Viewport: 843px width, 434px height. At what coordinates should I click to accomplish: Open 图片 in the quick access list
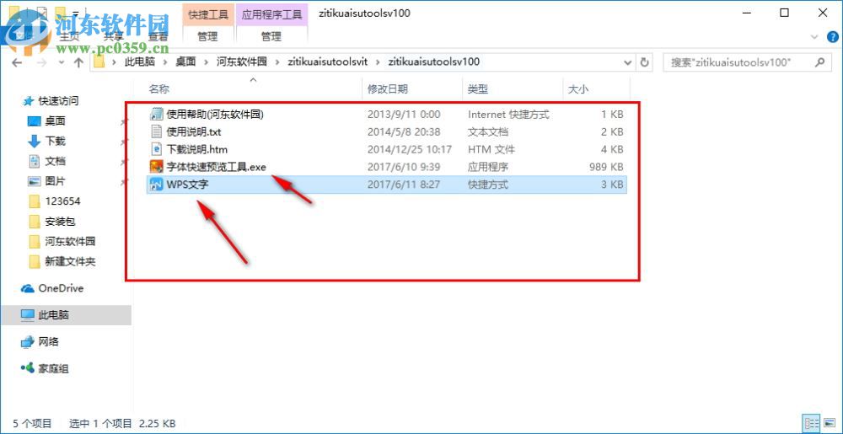coord(56,181)
